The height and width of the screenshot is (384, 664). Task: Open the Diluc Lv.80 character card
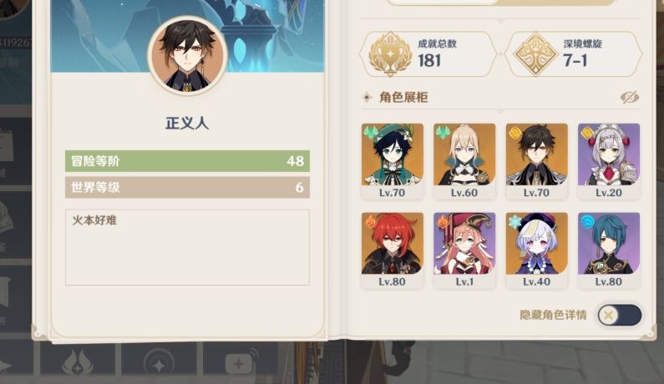392,250
